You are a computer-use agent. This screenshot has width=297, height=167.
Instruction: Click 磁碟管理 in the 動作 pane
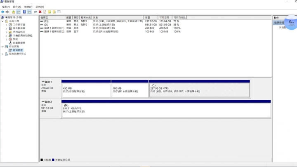click(279, 23)
